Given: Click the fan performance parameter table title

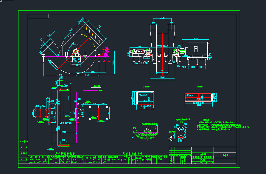Looking at the screenshot, I should [x=65, y=153].
